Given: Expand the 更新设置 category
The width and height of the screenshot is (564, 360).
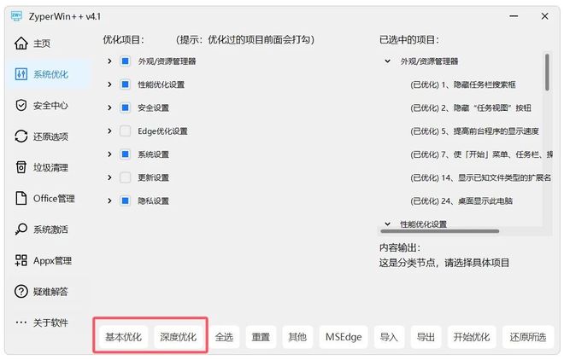Looking at the screenshot, I should (x=109, y=177).
